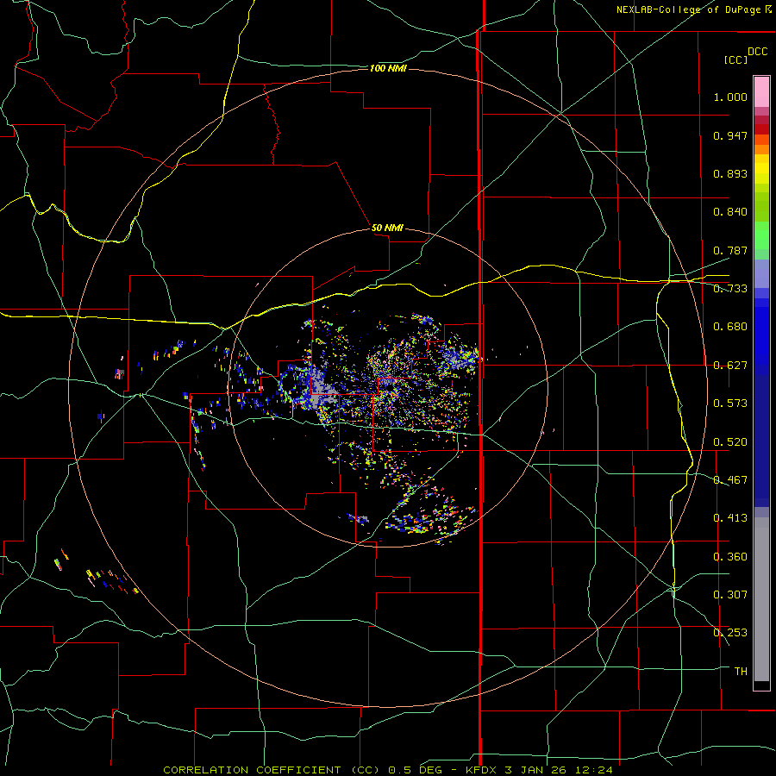
Task: Click the 0.520 legend value
Action: click(730, 442)
